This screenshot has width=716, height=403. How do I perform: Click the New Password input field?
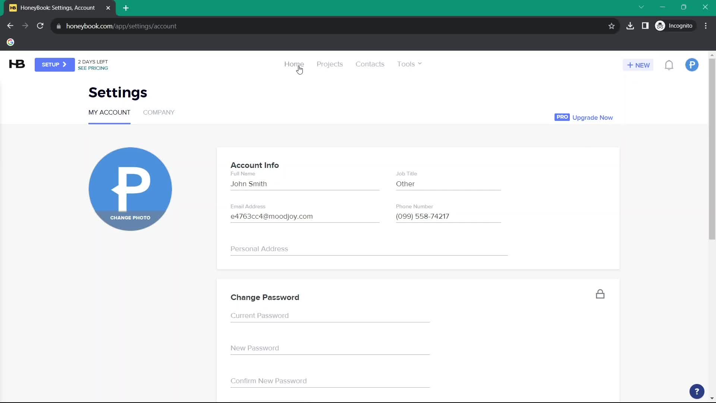point(330,348)
